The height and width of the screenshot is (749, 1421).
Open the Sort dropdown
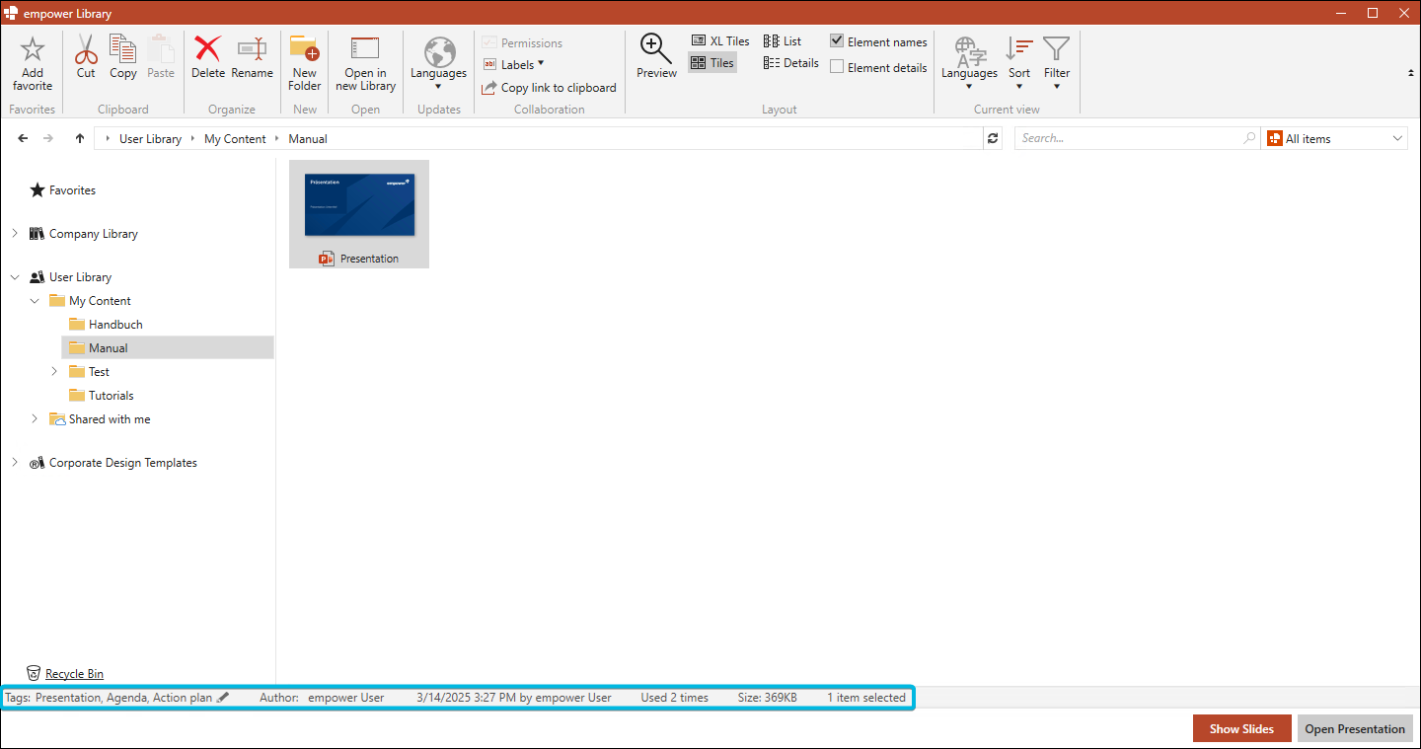pos(1019,64)
